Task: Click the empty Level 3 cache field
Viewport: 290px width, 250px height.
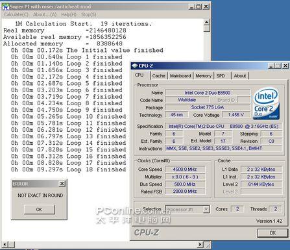Action: pos(261,192)
